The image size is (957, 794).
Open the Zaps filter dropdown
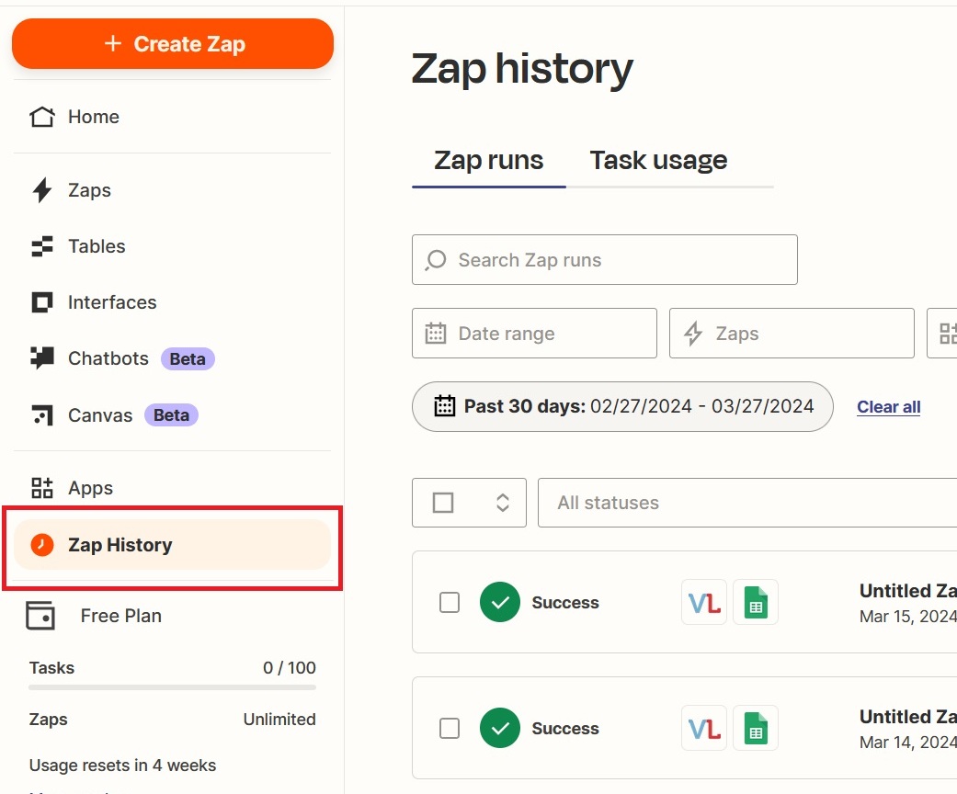tap(792, 334)
